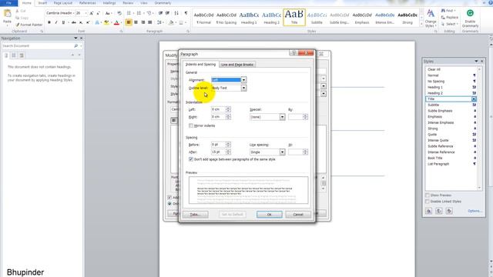Image resolution: width=493 pixels, height=277 pixels.
Task: Toggle Underline formatting in ribbon
Action: (63, 22)
